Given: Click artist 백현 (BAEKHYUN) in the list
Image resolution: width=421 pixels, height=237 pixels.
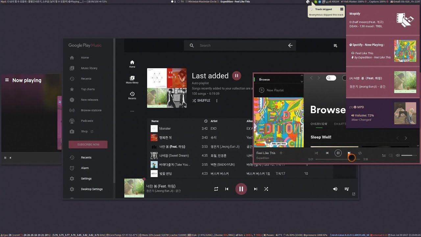Looking at the screenshot, I should [x=222, y=165].
